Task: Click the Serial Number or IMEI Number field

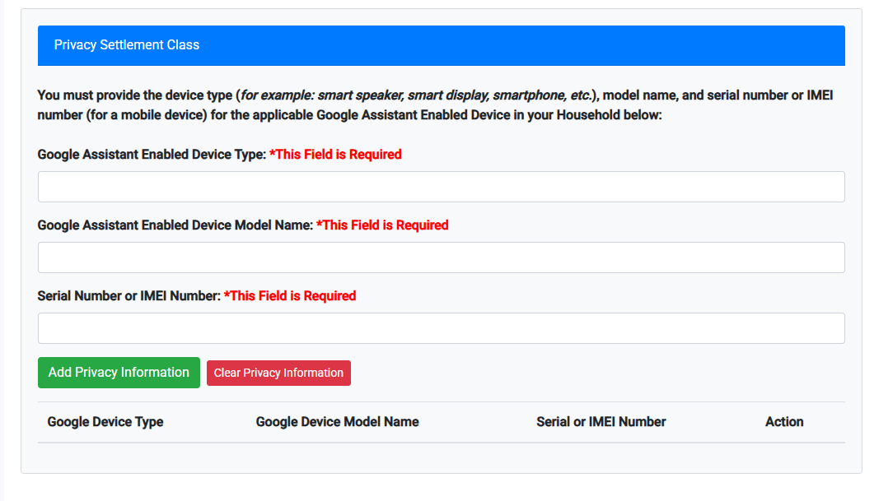Action: click(441, 328)
